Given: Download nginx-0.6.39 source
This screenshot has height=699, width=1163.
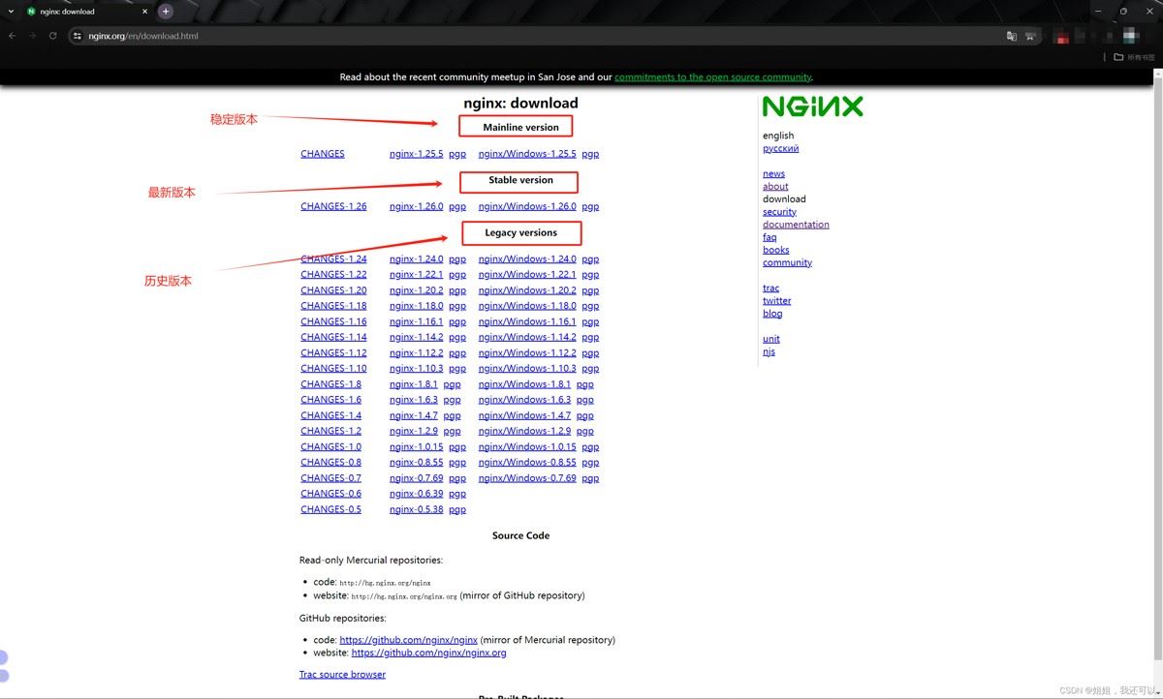Looking at the screenshot, I should point(416,494).
